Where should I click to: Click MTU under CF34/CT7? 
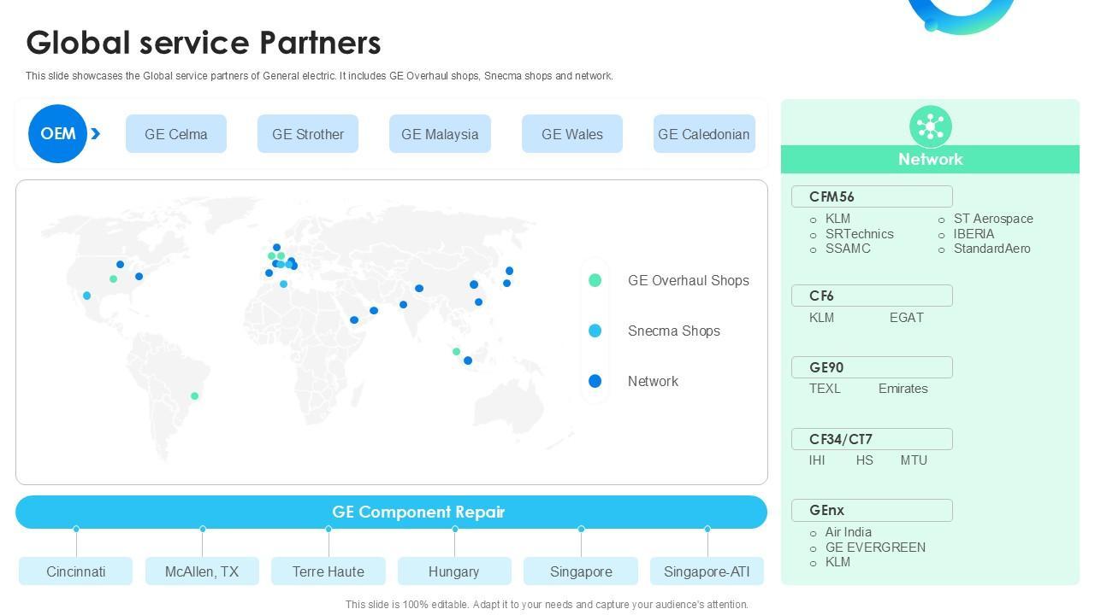click(x=914, y=460)
